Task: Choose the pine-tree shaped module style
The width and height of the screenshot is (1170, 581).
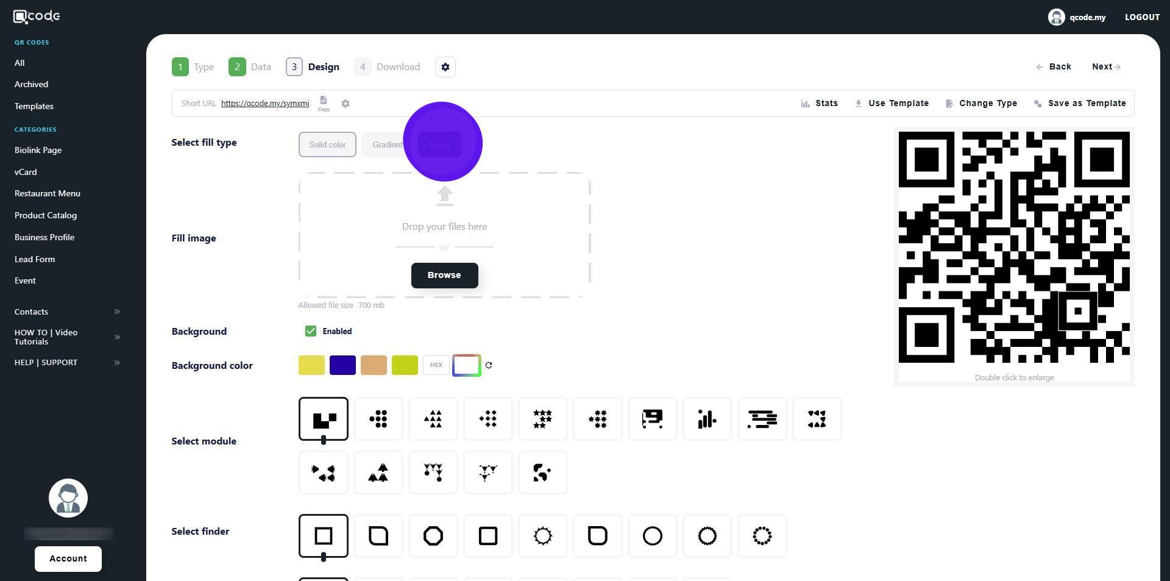Action: click(378, 472)
